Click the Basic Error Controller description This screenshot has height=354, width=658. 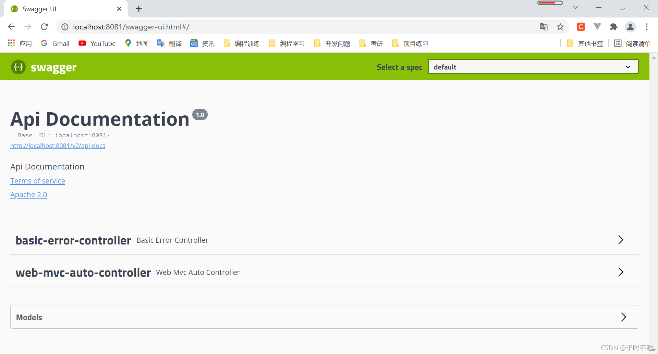[x=172, y=240]
